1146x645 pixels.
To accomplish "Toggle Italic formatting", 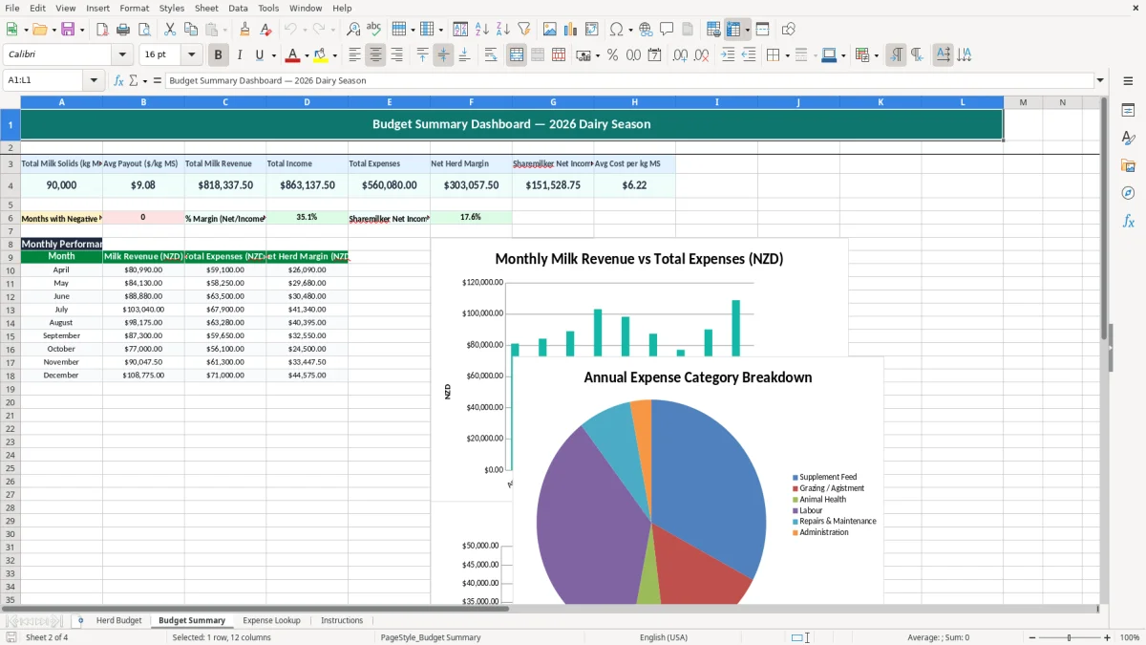I will 239,55.
